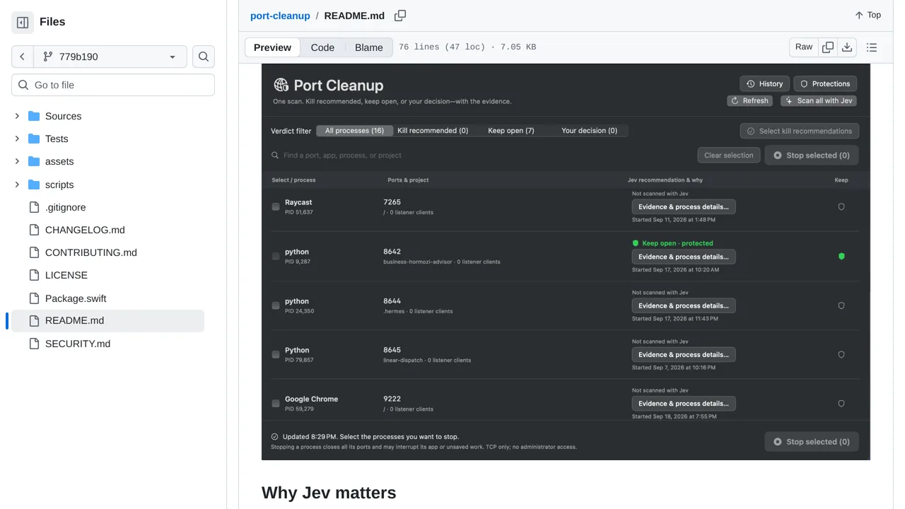Click the Sources folder icon
Viewport: 905px width, 509px height.
[x=34, y=116]
